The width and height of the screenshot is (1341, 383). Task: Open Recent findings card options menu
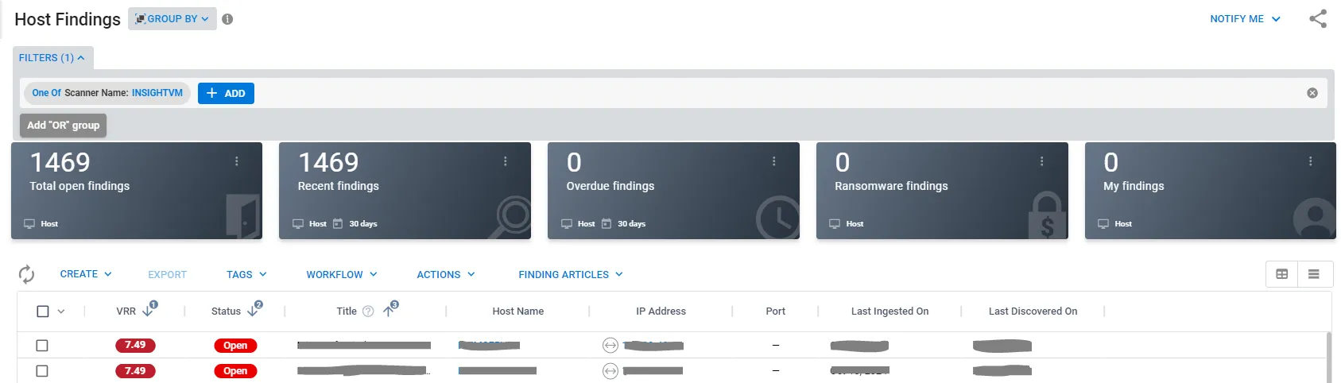tap(505, 161)
